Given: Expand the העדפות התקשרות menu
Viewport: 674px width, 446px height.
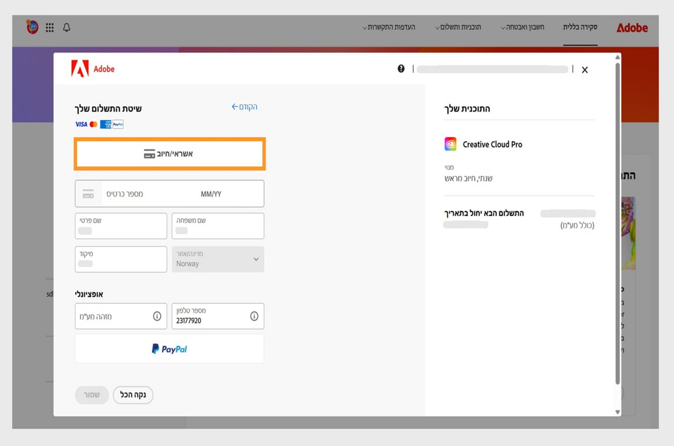Looking at the screenshot, I should coord(389,27).
